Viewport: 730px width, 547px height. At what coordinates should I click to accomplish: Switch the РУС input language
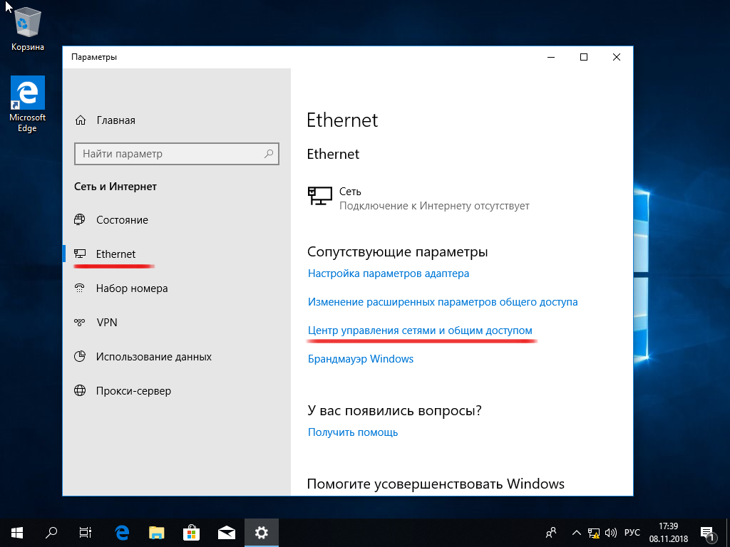[x=632, y=533]
